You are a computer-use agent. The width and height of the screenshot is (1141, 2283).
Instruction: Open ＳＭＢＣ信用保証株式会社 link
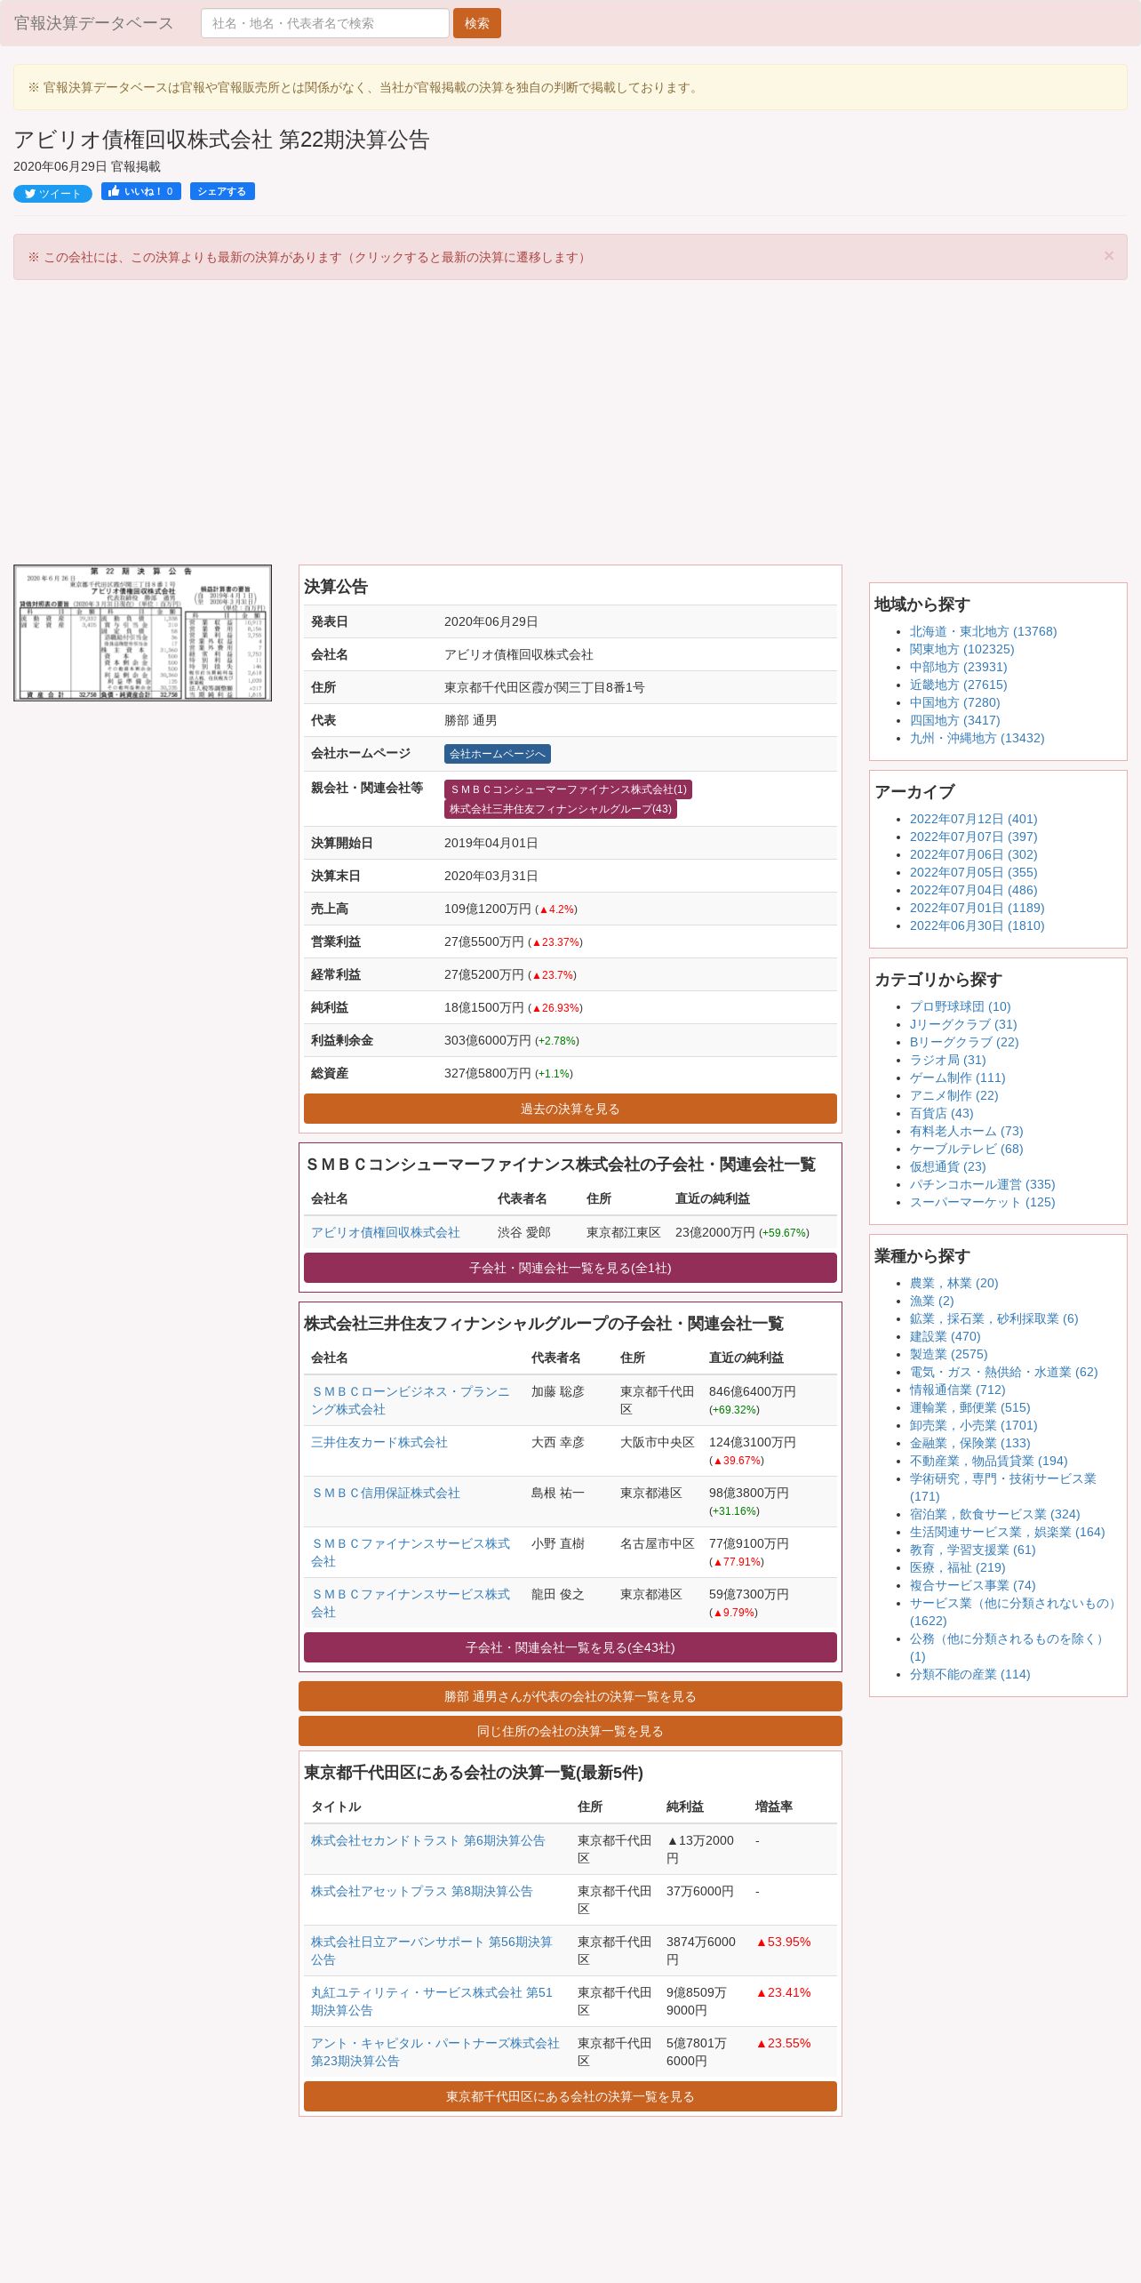[x=386, y=1493]
